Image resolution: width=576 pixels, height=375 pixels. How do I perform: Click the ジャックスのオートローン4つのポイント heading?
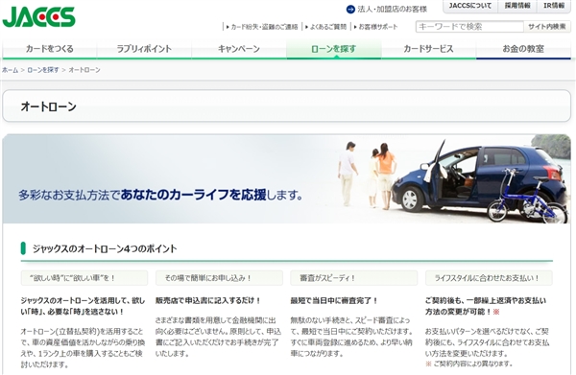pyautogui.click(x=105, y=248)
